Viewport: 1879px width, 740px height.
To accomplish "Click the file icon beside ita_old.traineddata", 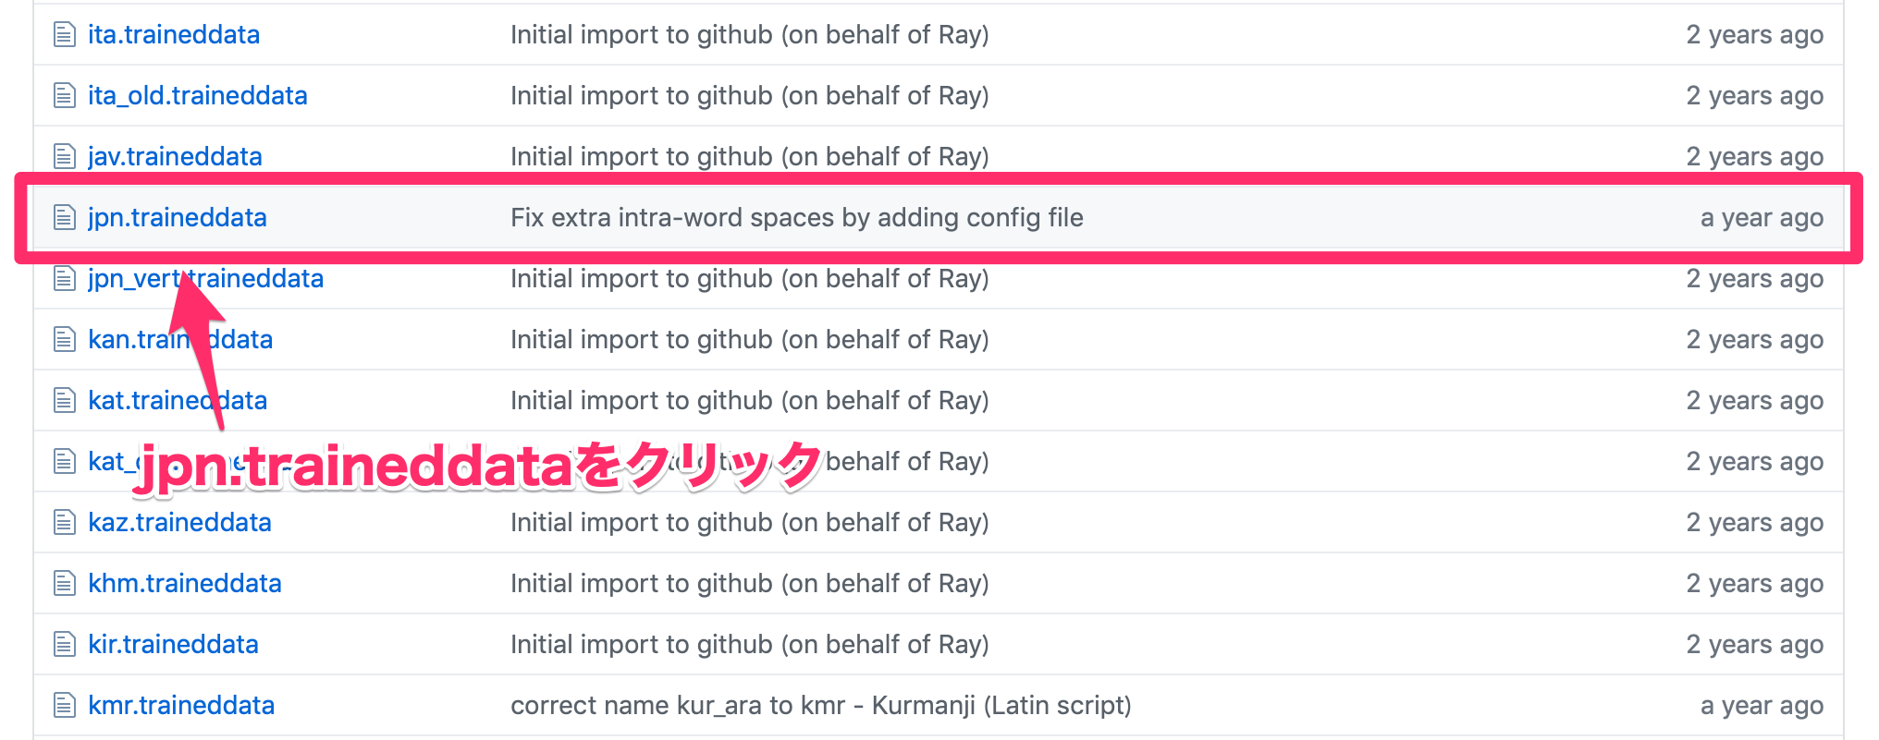I will point(64,96).
